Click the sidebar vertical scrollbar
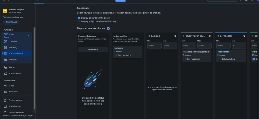The image size is (259, 119). (x=34, y=68)
